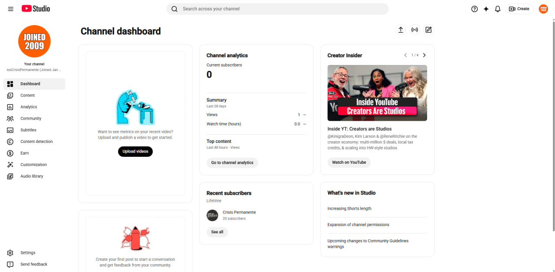Open the Create dropdown button
The width and height of the screenshot is (555, 272).
(519, 9)
